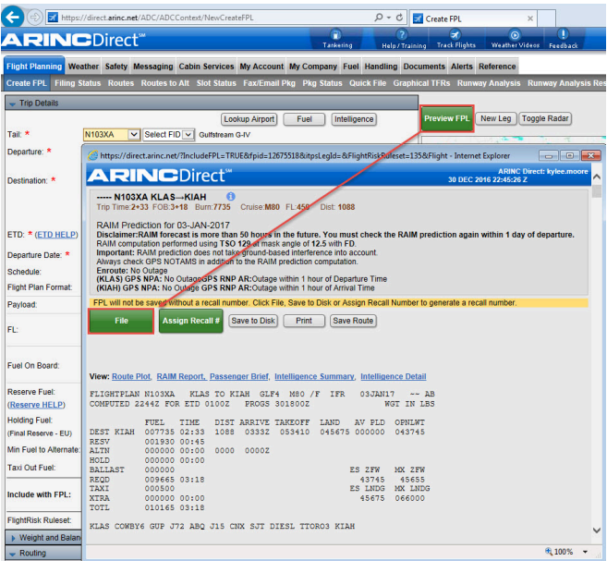Click the green Preview FPL button
Image resolution: width=607 pixels, height=561 pixels.
click(447, 118)
